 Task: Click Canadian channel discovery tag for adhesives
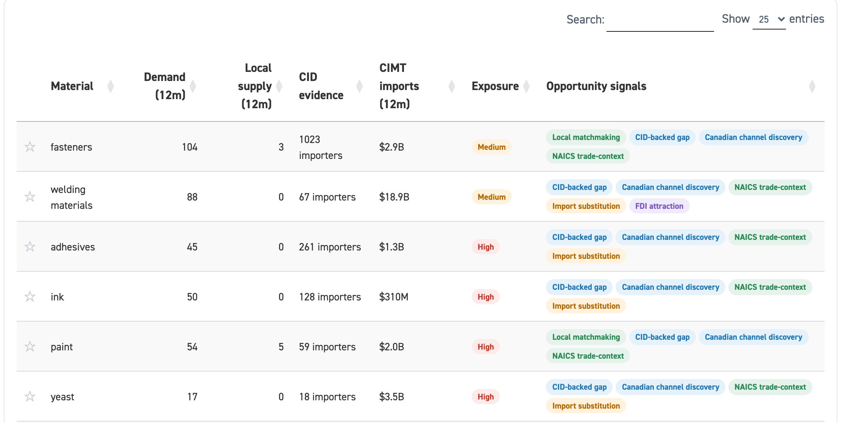(670, 237)
